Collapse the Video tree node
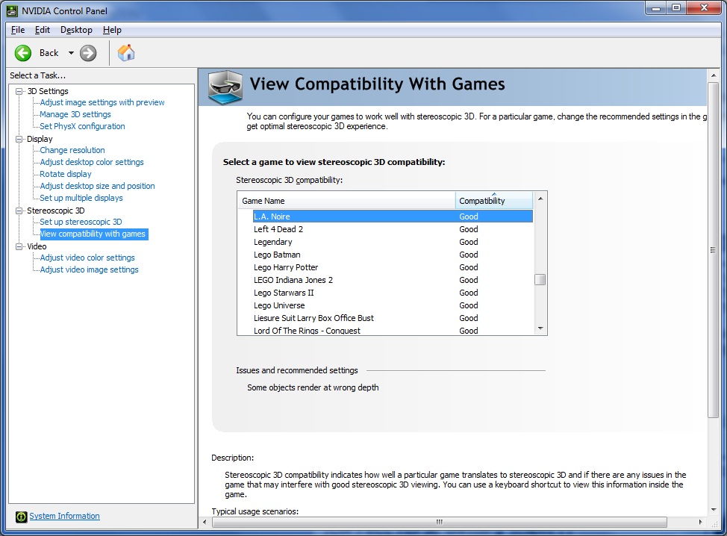The height and width of the screenshot is (536, 727). (19, 246)
